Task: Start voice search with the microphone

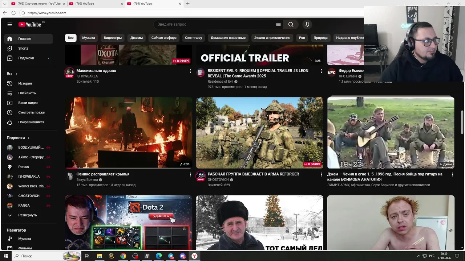Action: [307, 24]
